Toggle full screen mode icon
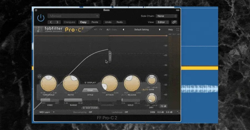Image resolution: width=250 pixels, height=130 pixels. [178, 30]
